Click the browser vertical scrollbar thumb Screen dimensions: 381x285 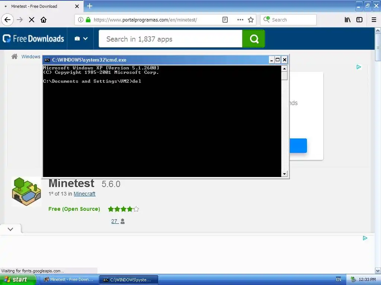378,47
